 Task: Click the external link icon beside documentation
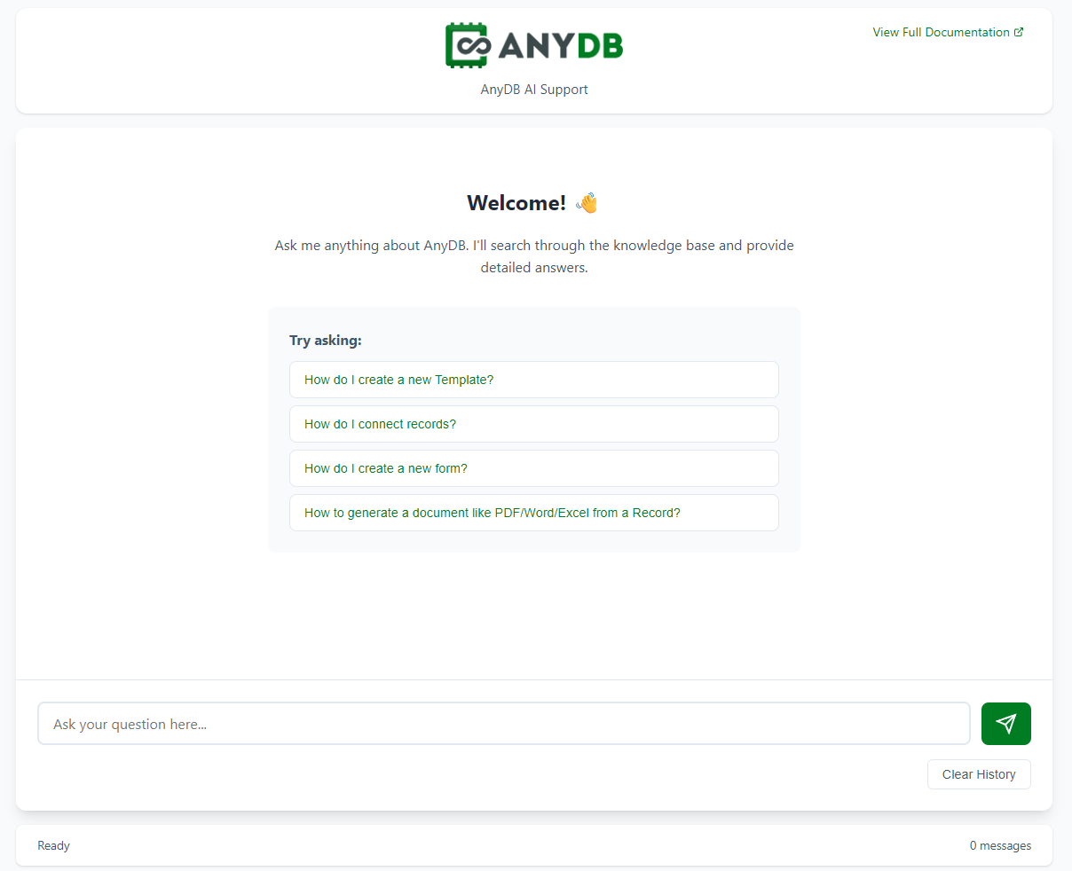coord(1019,32)
